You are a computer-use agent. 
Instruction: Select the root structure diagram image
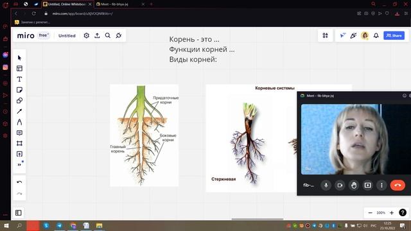[x=144, y=135]
